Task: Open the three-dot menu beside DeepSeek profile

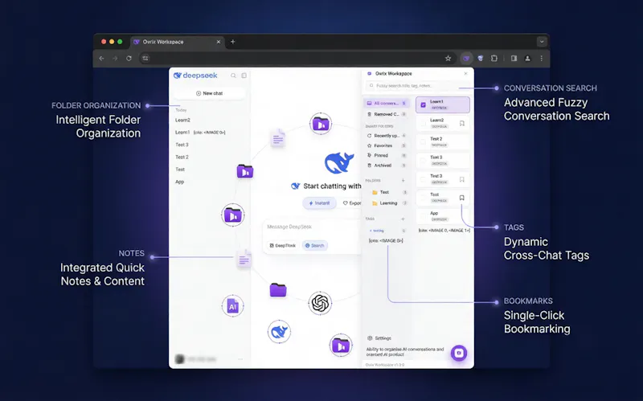Action: [x=240, y=359]
